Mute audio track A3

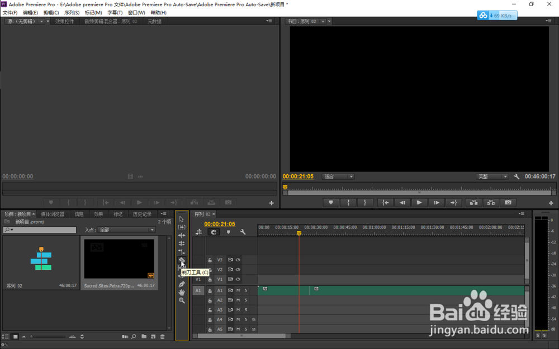pyautogui.click(x=238, y=309)
